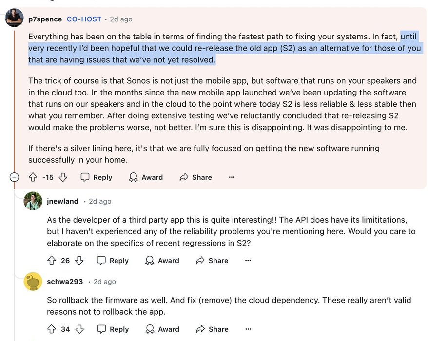Click schwa293's yellow snoo avatar
428x341 pixels.
click(33, 282)
